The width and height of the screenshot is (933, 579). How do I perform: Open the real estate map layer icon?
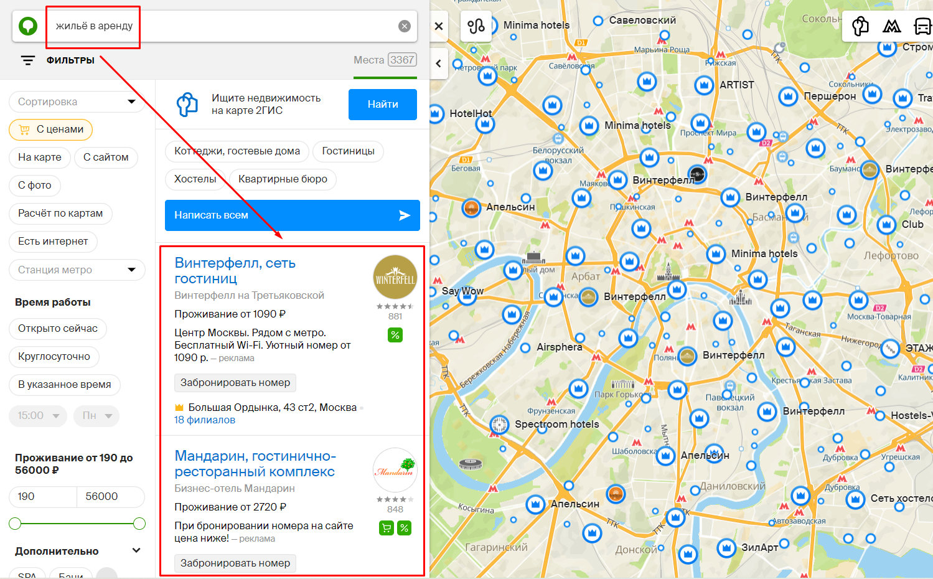(x=860, y=26)
